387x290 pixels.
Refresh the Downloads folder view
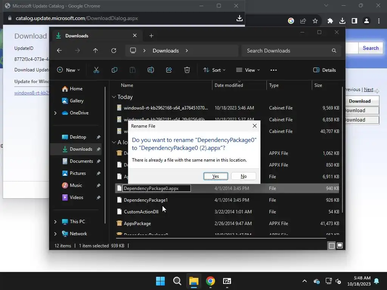coord(113,51)
